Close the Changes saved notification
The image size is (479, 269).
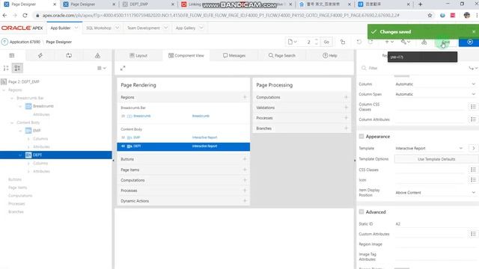(474, 31)
